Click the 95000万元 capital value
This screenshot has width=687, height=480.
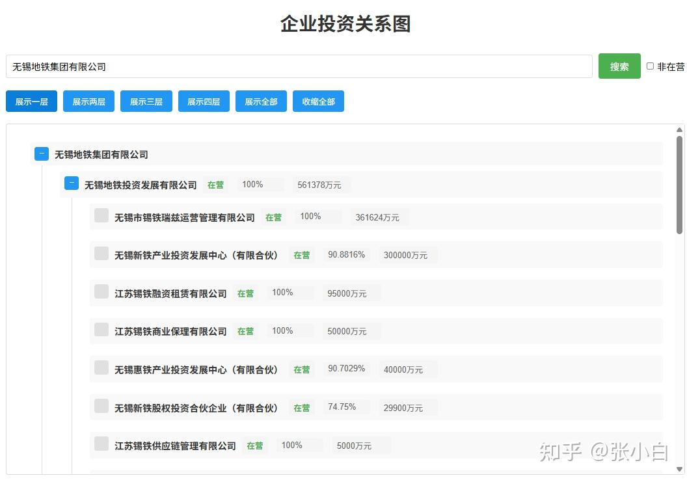pyautogui.click(x=347, y=294)
